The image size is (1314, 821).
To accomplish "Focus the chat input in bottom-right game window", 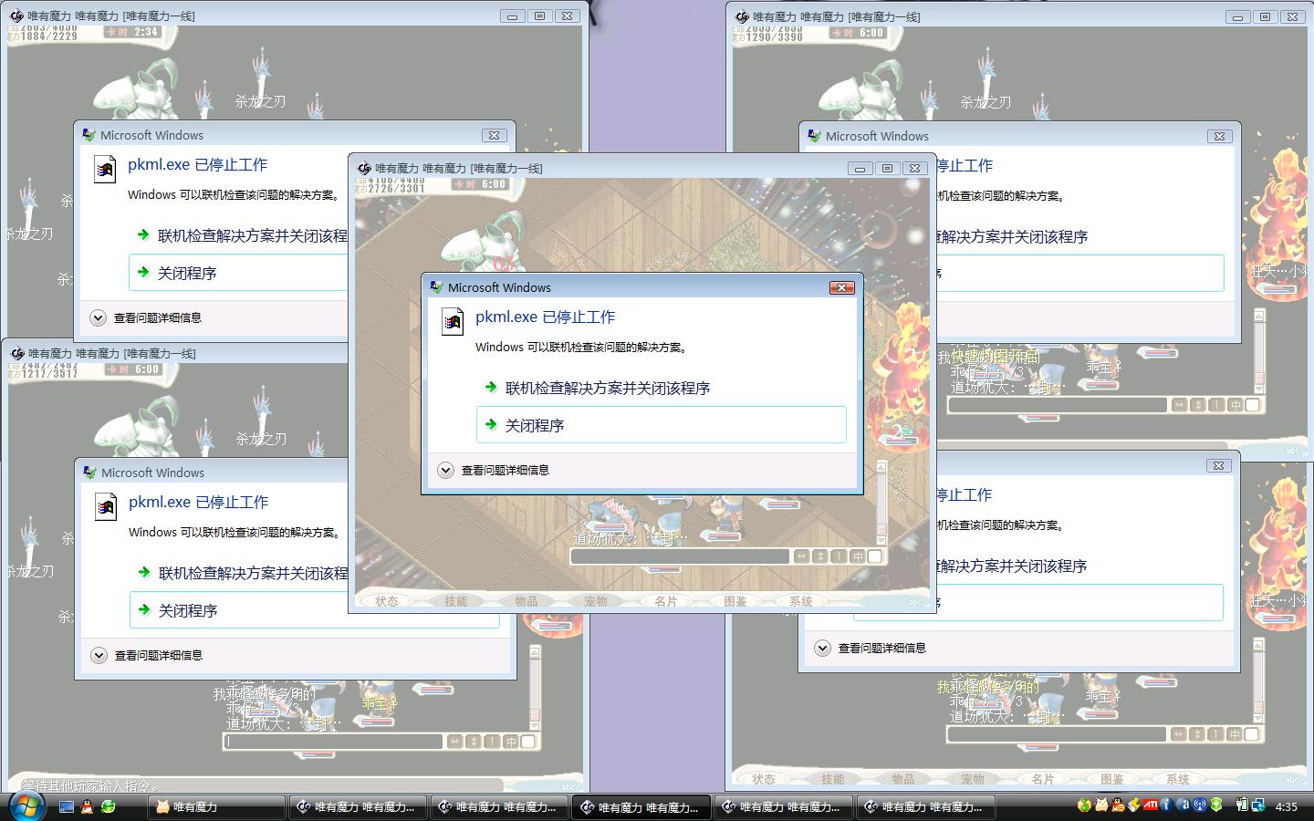I will pyautogui.click(x=1058, y=734).
